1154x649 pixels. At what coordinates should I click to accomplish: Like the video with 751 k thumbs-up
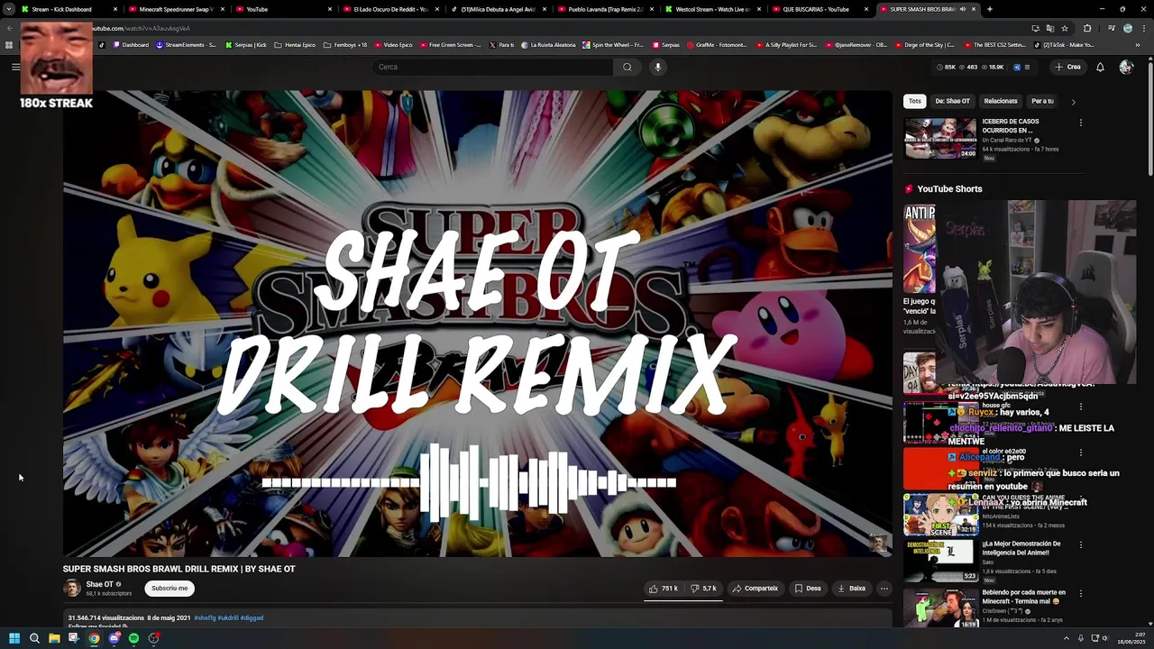pyautogui.click(x=664, y=589)
